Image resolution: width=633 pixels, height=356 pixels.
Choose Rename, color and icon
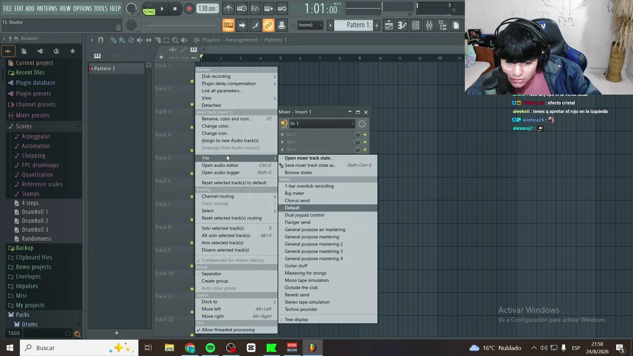click(x=236, y=119)
